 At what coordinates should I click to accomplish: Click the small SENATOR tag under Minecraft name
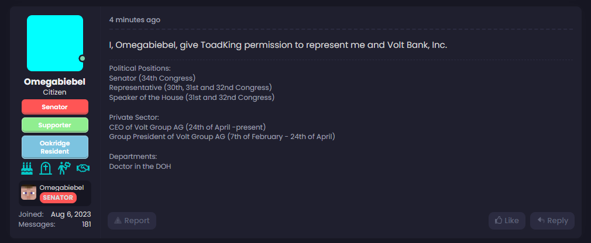[x=58, y=198]
